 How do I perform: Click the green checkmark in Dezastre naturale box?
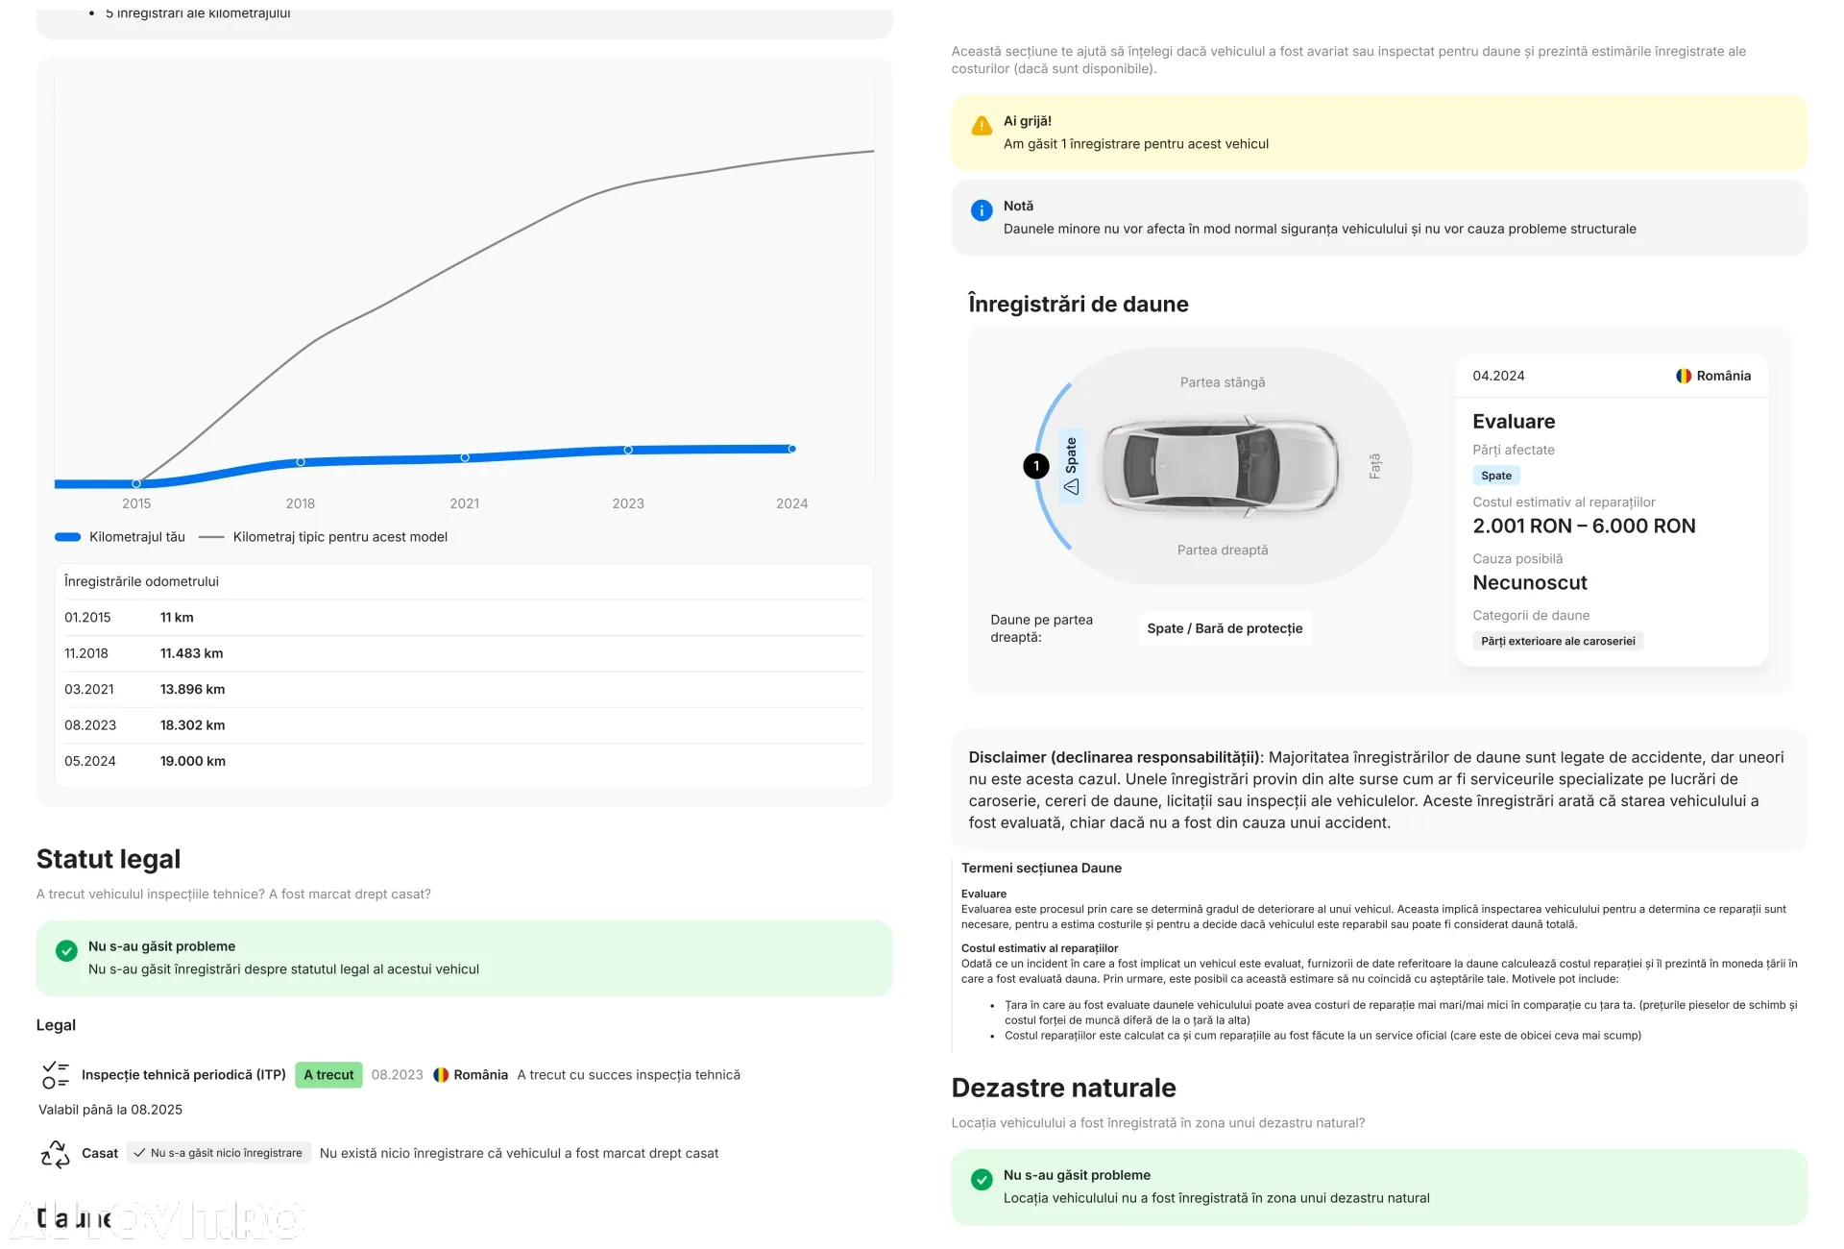(982, 1180)
